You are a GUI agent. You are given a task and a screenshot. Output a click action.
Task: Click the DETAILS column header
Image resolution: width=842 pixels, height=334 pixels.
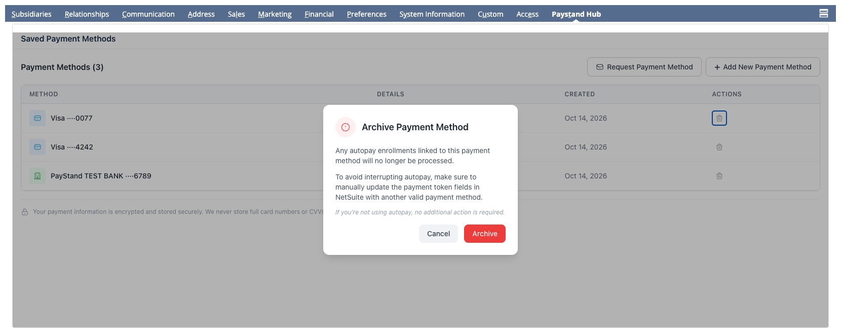click(x=391, y=94)
